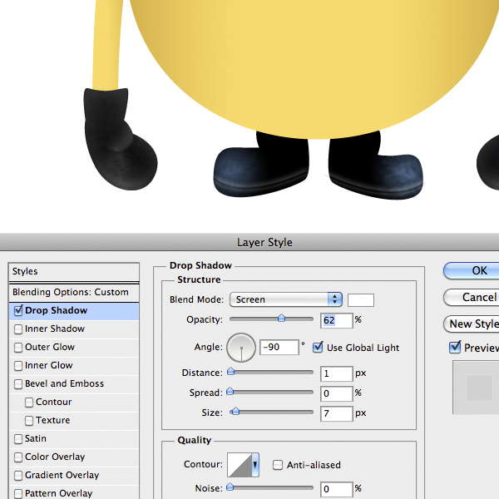Open the Styles section

click(73, 272)
